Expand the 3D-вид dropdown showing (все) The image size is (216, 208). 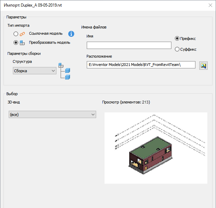tap(52, 114)
